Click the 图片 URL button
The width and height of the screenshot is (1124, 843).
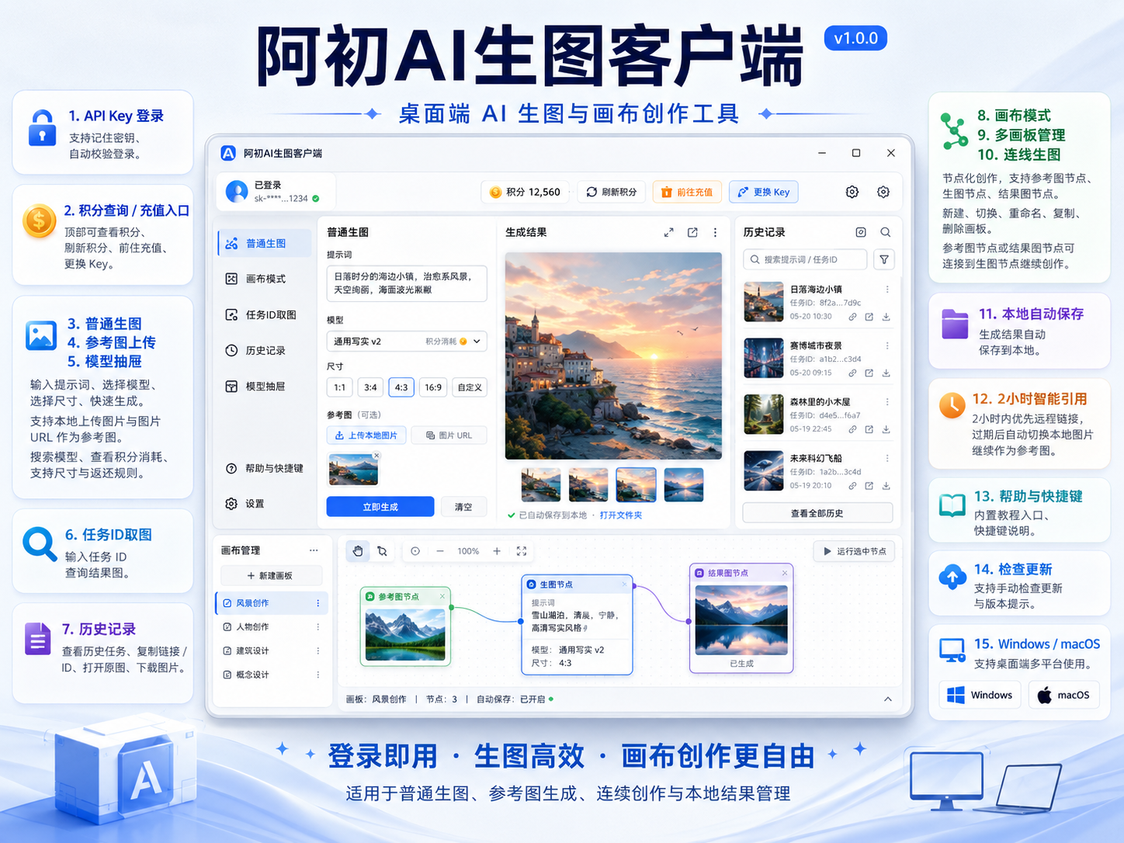pos(449,435)
